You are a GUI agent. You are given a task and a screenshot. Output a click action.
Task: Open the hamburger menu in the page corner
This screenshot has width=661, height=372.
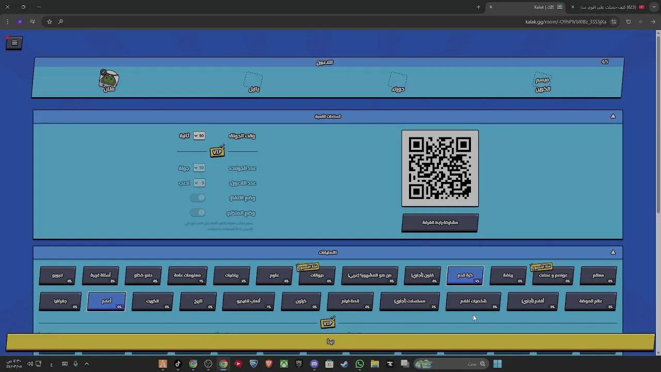pos(14,43)
